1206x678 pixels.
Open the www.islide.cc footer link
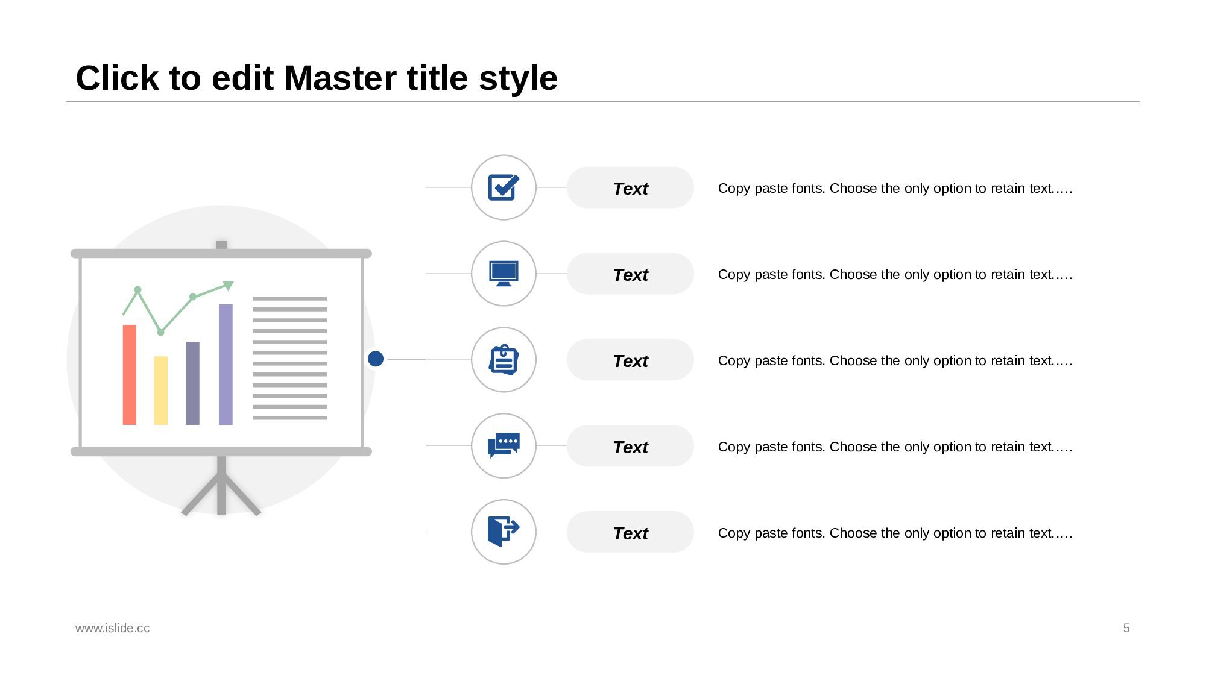pyautogui.click(x=113, y=628)
